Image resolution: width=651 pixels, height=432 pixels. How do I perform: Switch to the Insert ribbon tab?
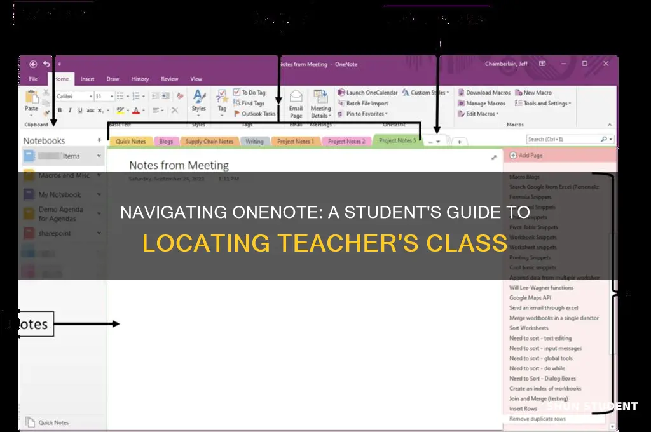(87, 79)
